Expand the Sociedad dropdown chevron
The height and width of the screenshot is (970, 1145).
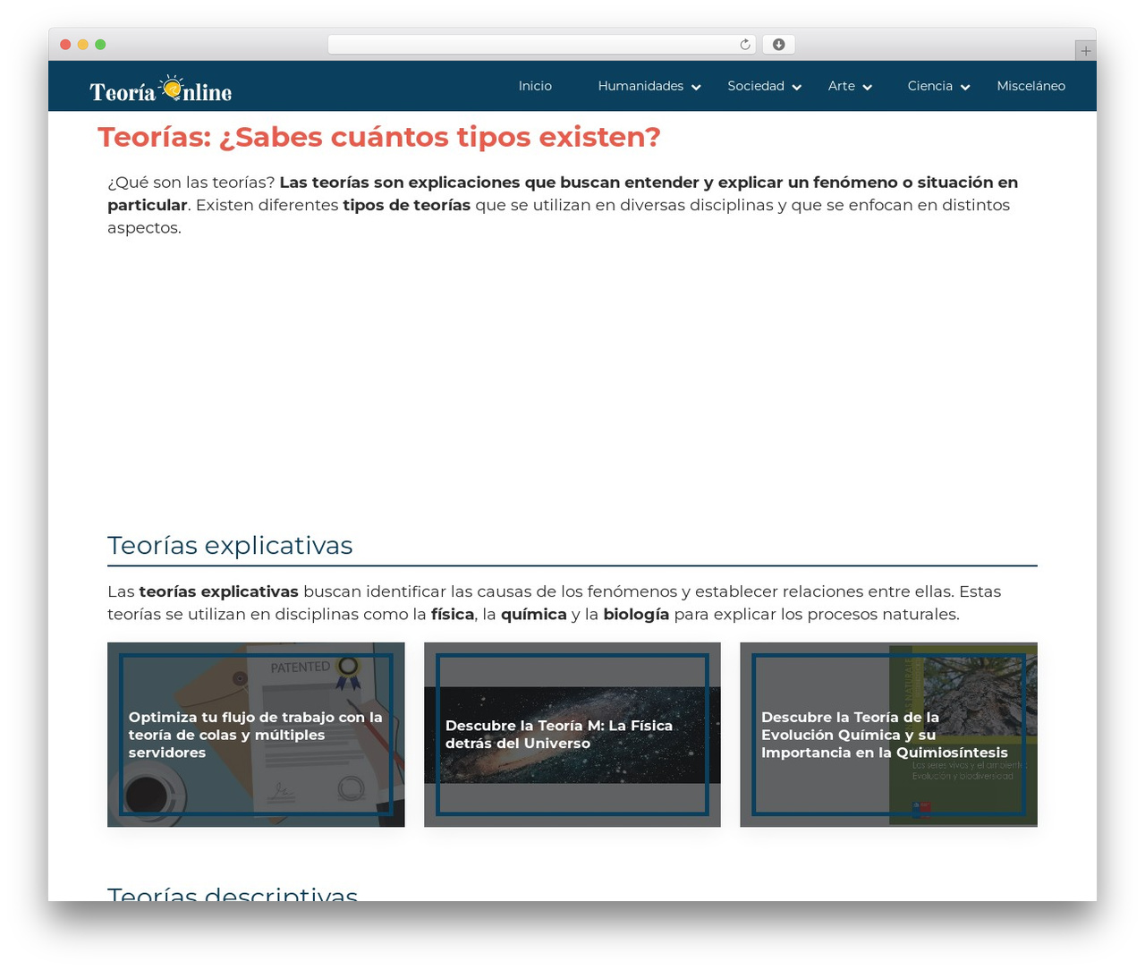[x=797, y=87]
